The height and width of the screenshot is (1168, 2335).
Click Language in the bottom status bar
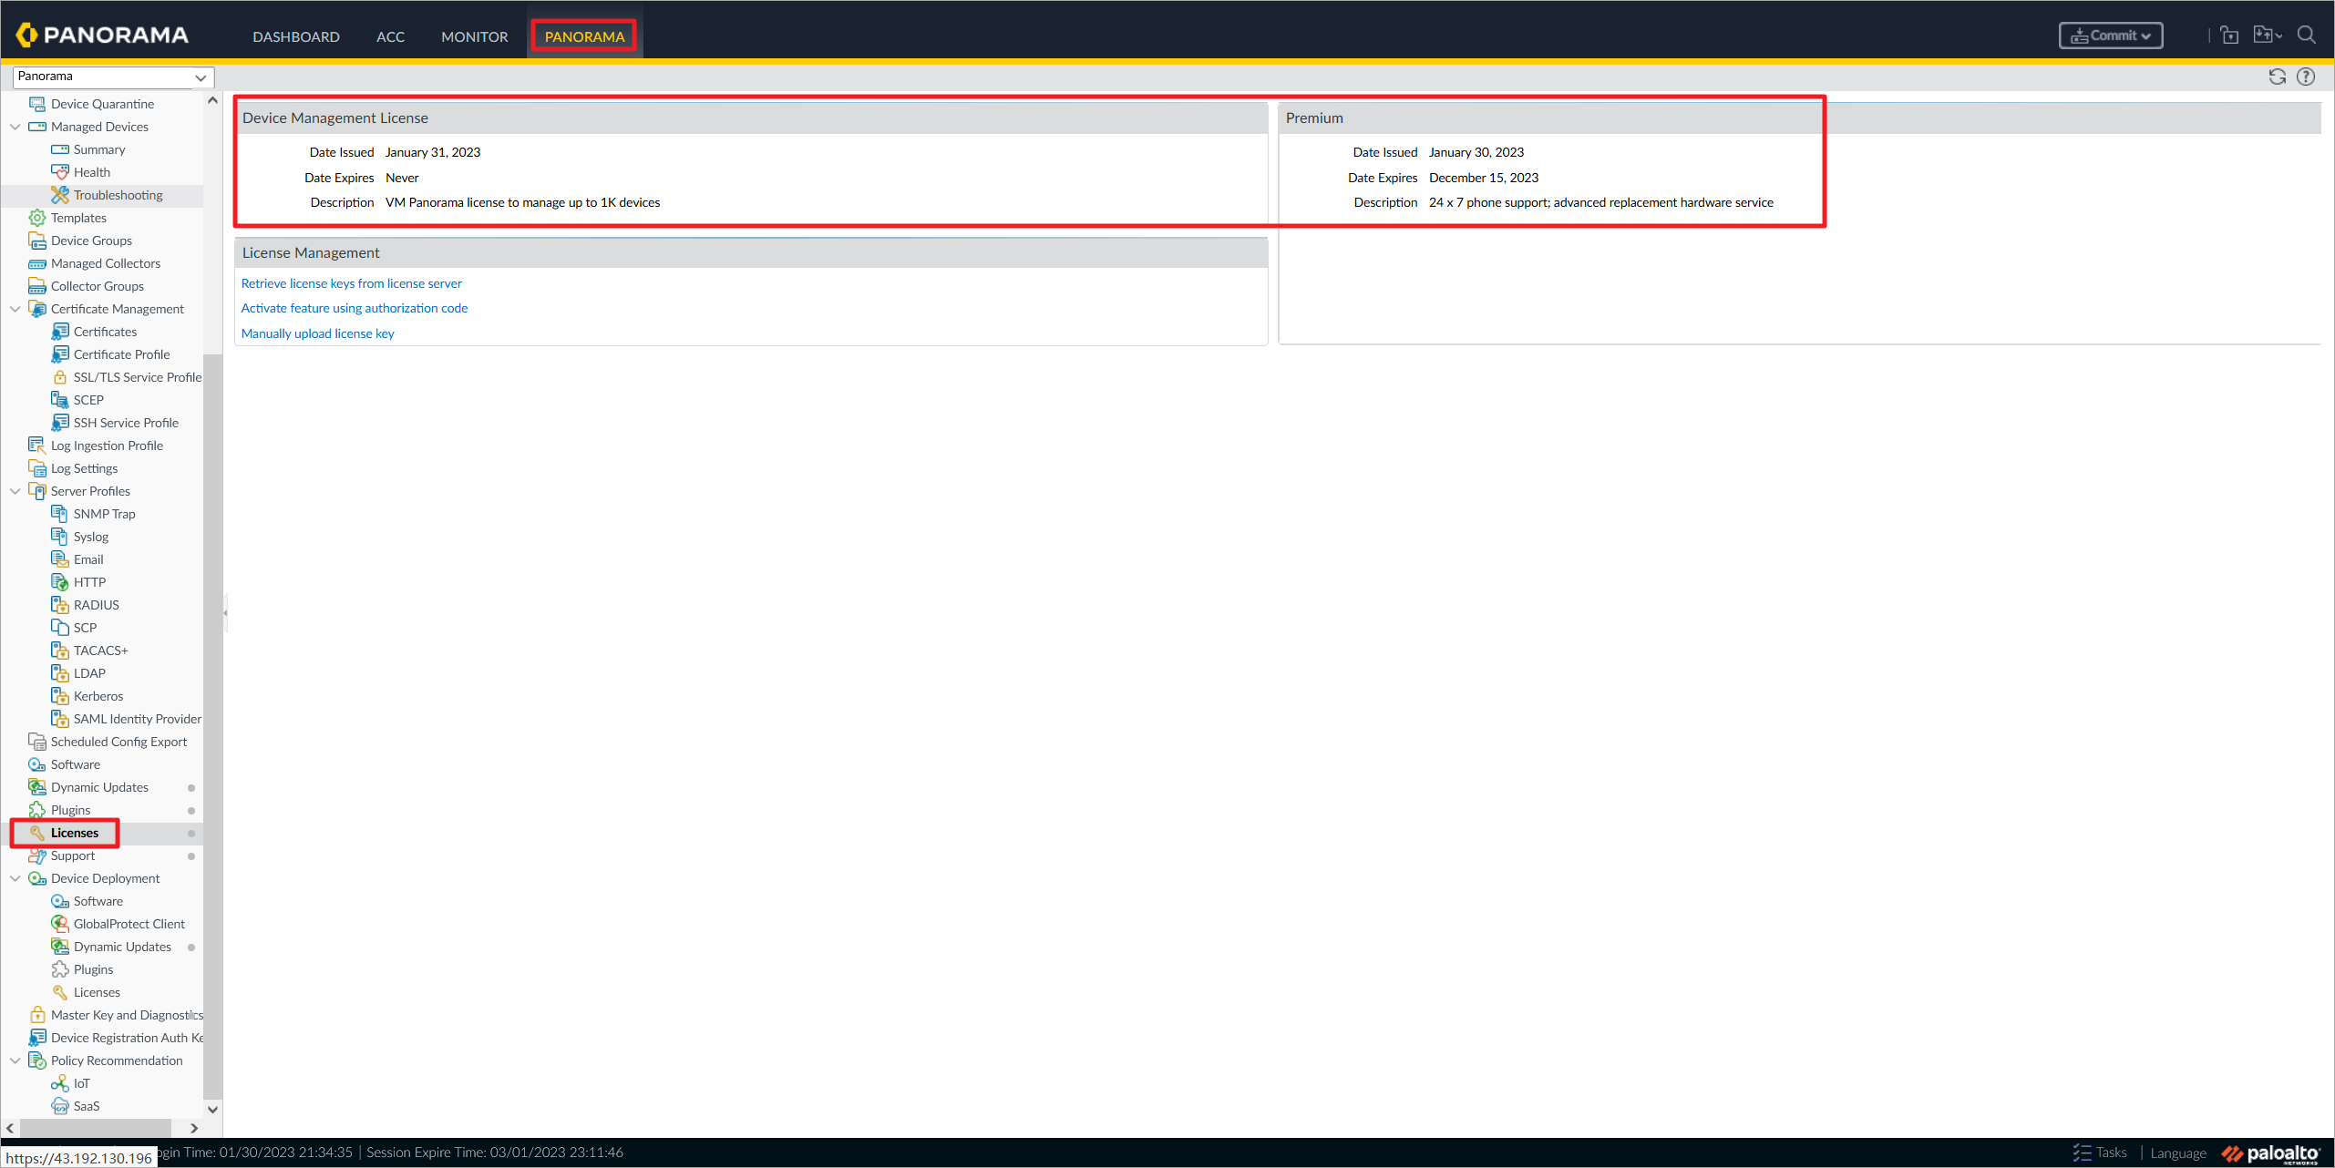pos(2178,1153)
